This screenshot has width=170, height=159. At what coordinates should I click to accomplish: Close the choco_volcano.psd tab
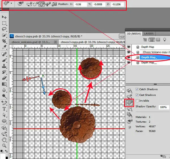pyautogui.click(x=56, y=42)
